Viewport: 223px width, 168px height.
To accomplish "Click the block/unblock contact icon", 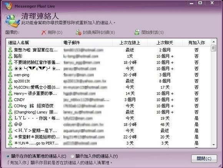I will click(x=78, y=32).
